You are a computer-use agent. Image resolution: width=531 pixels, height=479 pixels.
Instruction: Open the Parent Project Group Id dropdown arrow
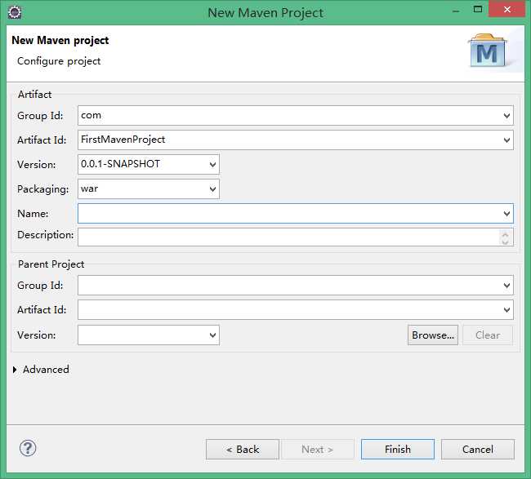coord(506,286)
